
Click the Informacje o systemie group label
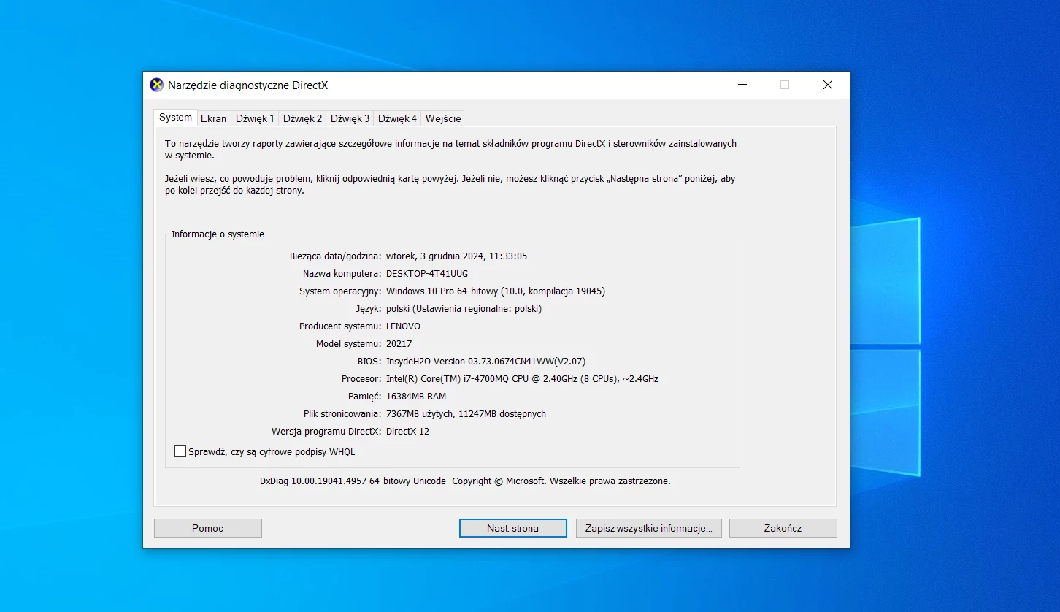tap(218, 234)
